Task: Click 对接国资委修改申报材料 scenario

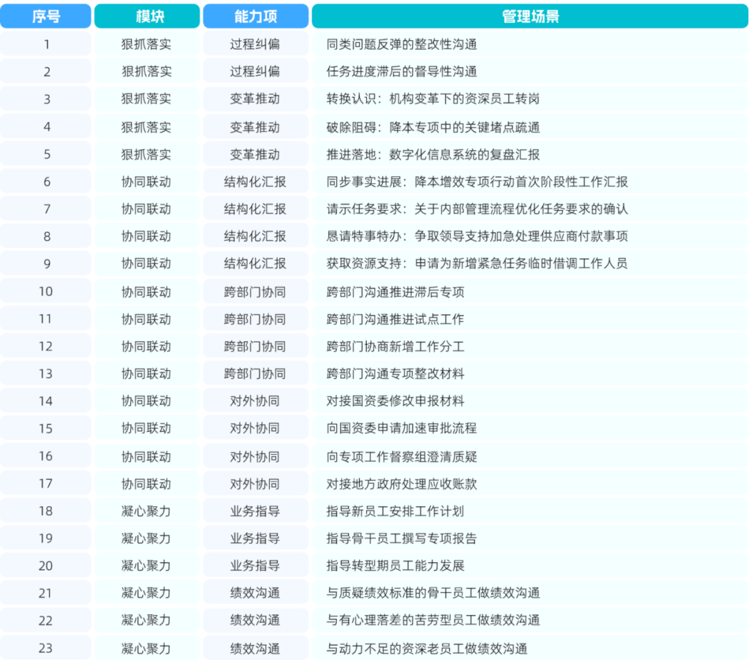Action: click(x=395, y=401)
